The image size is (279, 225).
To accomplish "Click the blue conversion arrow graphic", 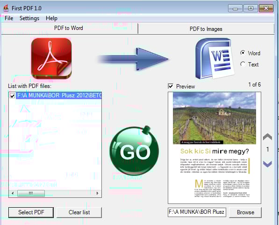I will pyautogui.click(x=133, y=59).
